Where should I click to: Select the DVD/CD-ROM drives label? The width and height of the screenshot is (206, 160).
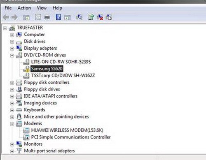(x=45, y=55)
